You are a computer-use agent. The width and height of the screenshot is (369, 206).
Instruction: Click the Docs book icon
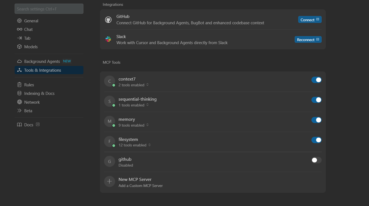click(19, 125)
